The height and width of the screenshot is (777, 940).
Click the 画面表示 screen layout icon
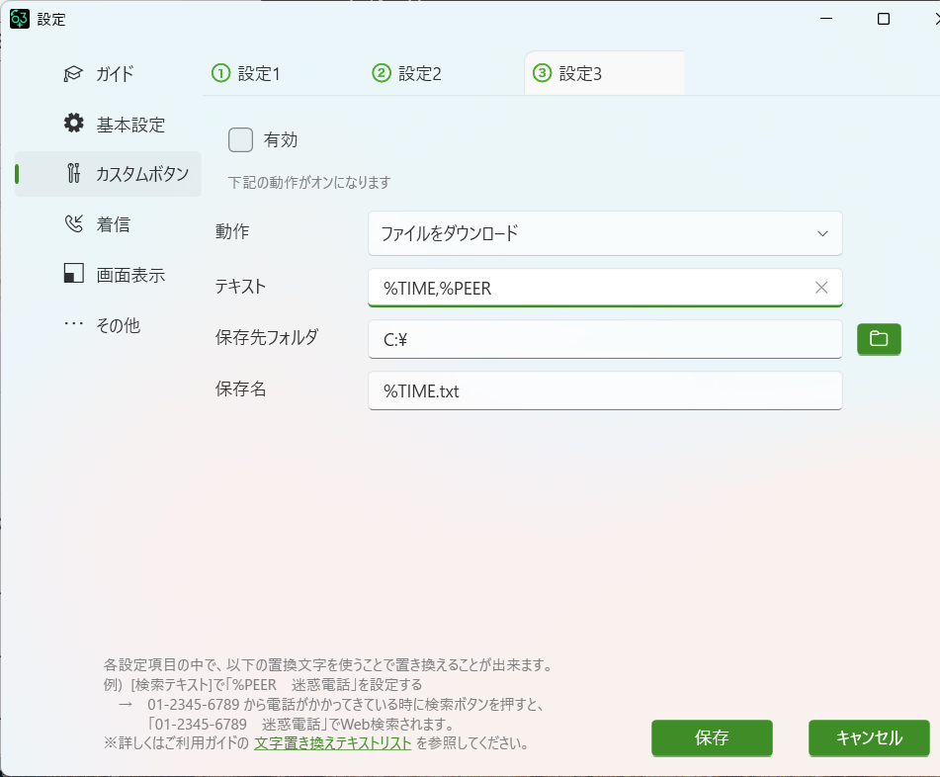point(73,275)
